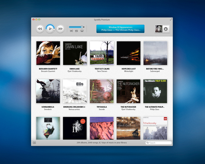Click the bottom-left panel toggle icon

coord(35,143)
